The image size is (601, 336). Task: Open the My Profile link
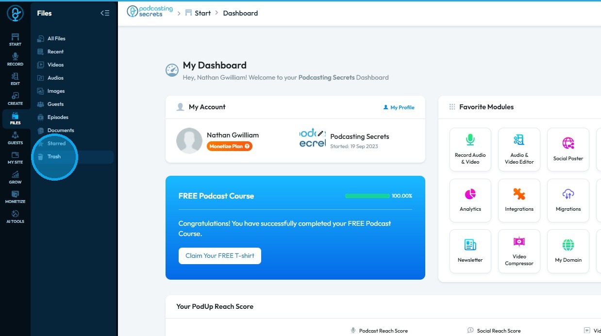[x=399, y=107]
